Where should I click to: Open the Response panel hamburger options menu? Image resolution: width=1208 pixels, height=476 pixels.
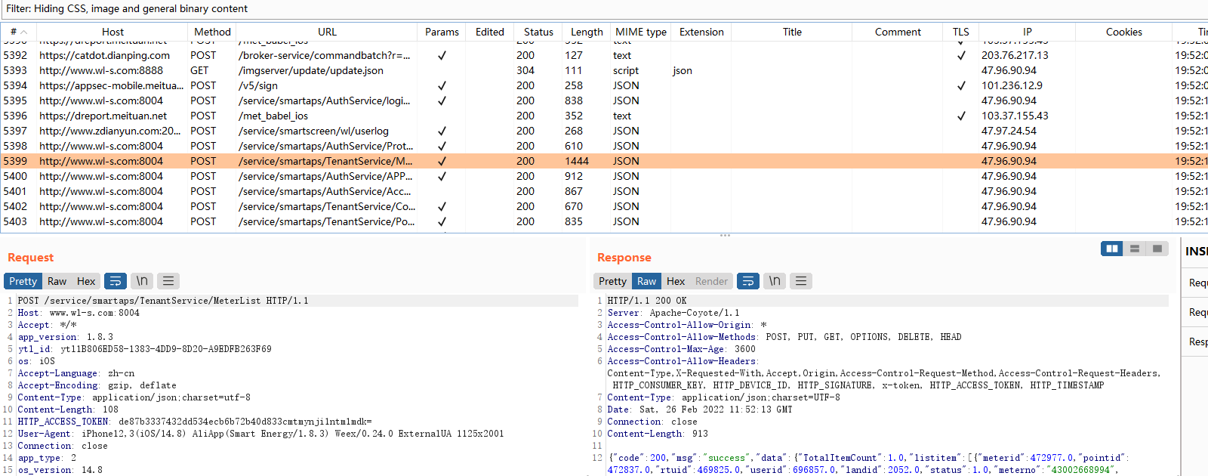[x=801, y=281]
